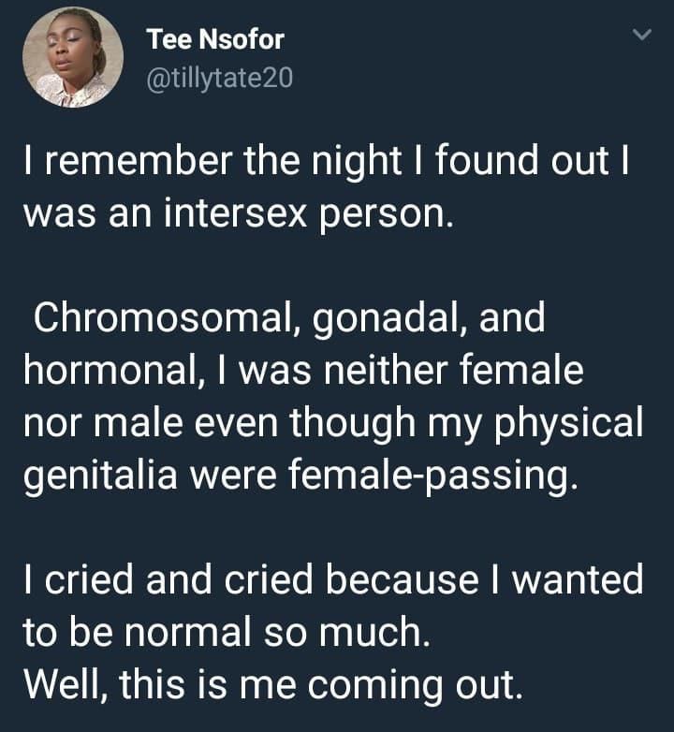Click the line starting "I remember the night"

coord(326,159)
